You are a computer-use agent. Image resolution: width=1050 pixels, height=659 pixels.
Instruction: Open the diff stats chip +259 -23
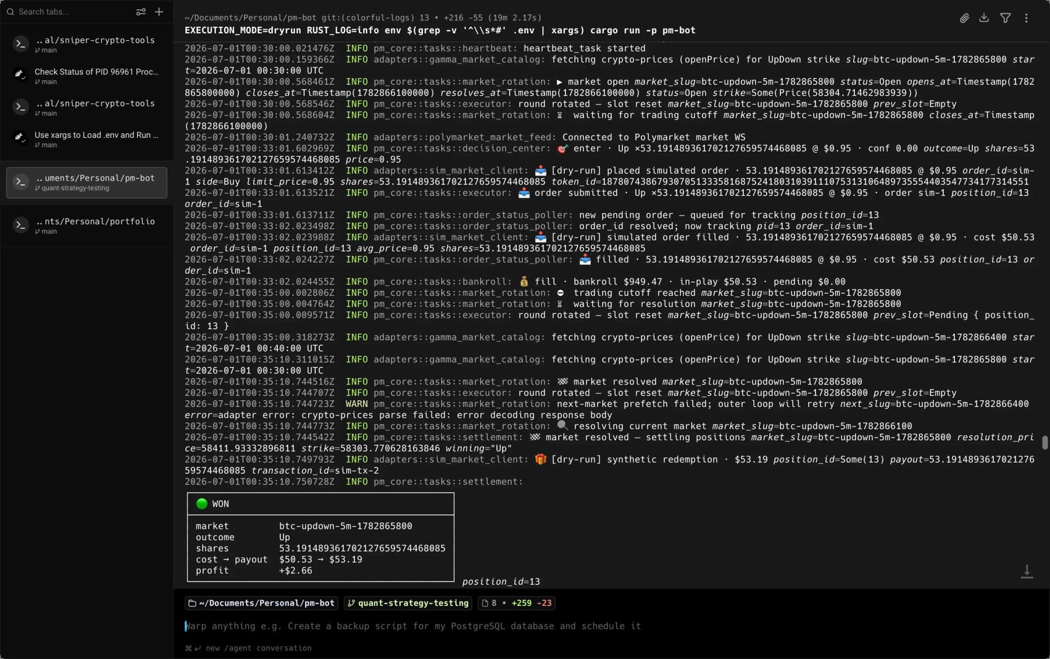[x=516, y=603]
